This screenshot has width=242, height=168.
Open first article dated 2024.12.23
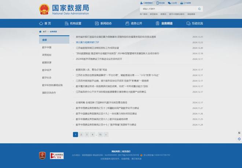(116, 37)
